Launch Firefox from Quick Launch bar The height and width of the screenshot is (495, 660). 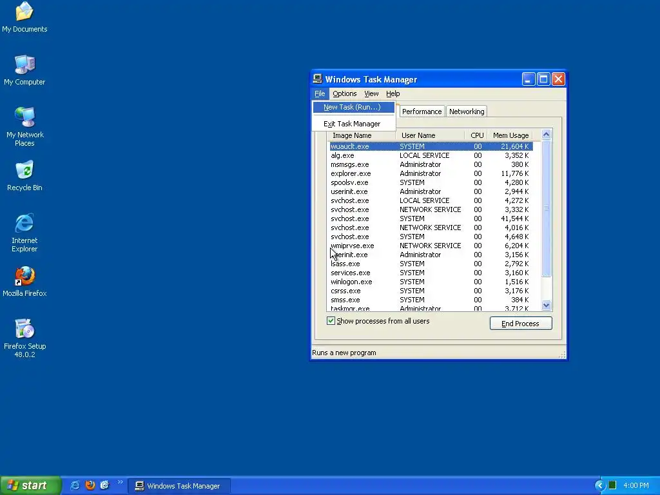click(x=90, y=485)
